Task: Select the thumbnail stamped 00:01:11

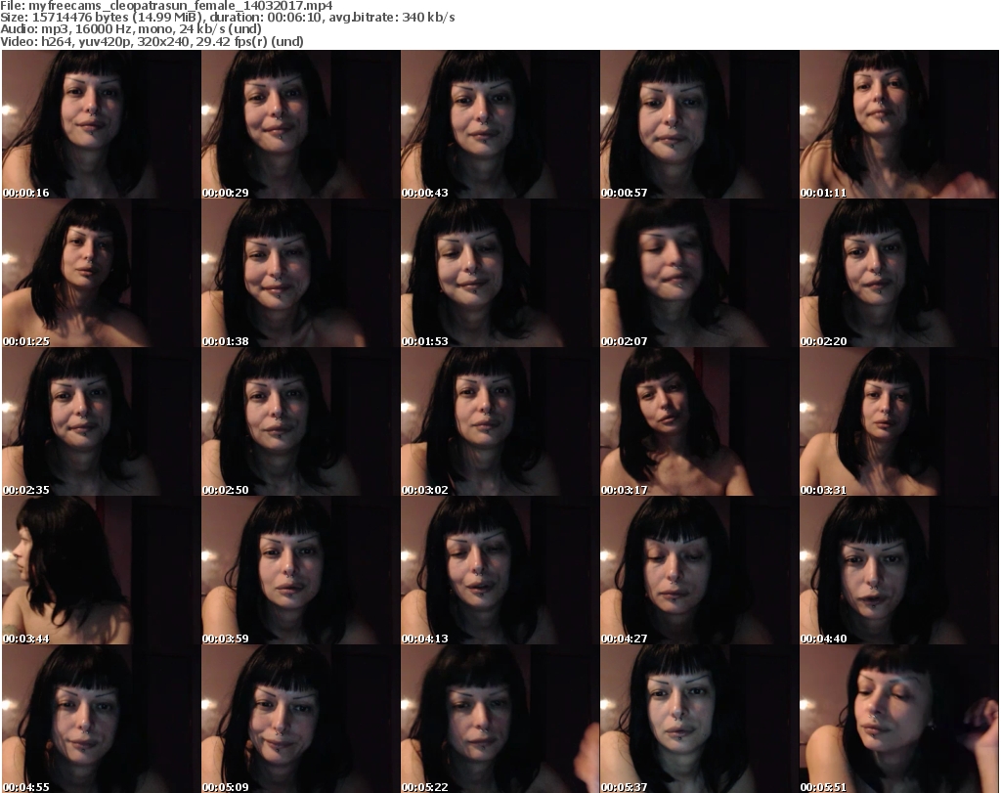Action: (899, 124)
